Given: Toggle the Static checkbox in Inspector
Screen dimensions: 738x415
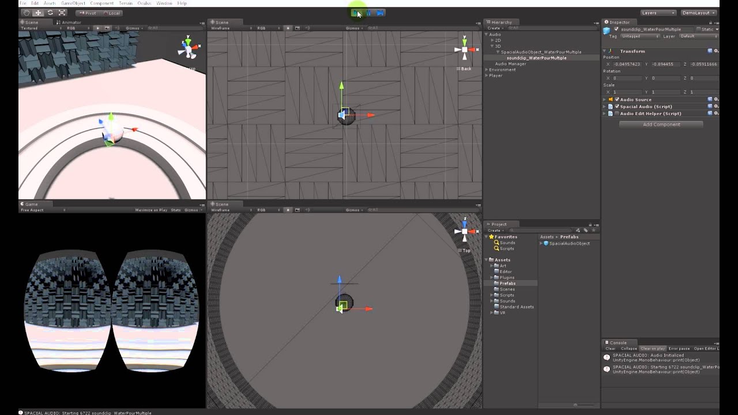Looking at the screenshot, I should coord(699,29).
